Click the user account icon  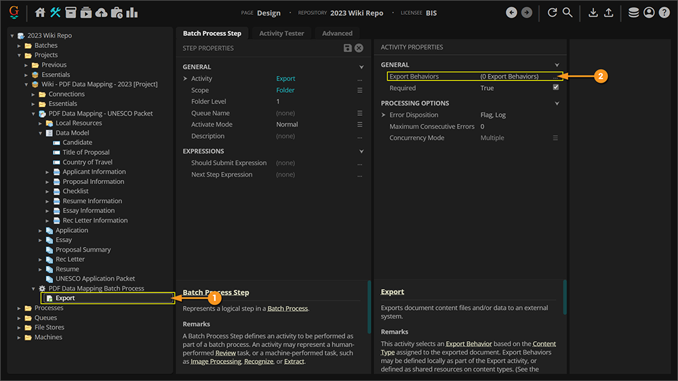[x=649, y=13]
